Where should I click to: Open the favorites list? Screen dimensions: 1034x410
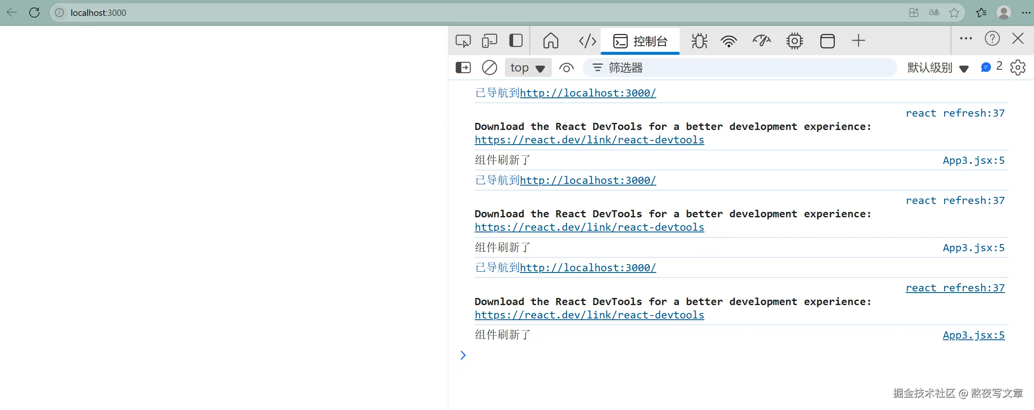[x=981, y=13]
